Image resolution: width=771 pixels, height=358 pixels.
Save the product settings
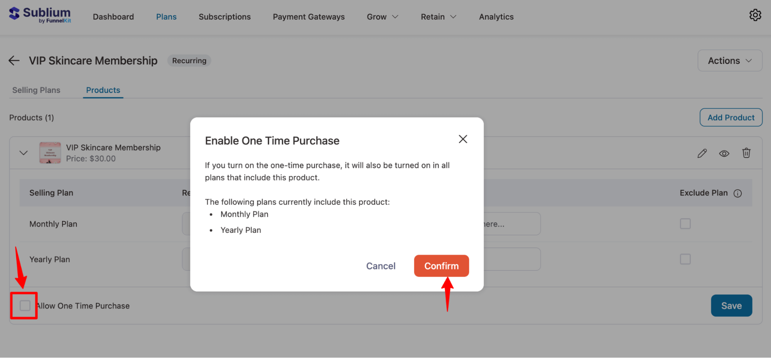point(731,305)
